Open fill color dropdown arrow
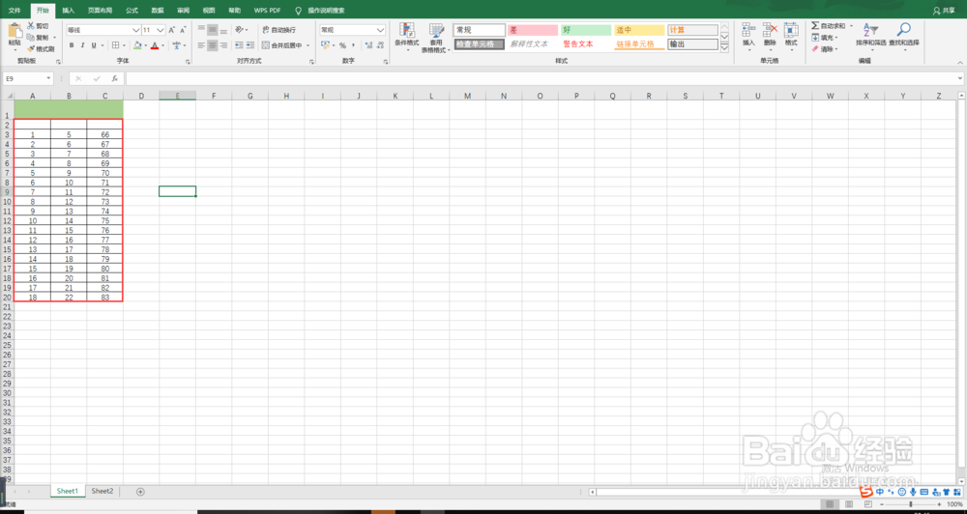This screenshot has width=967, height=514. (146, 45)
